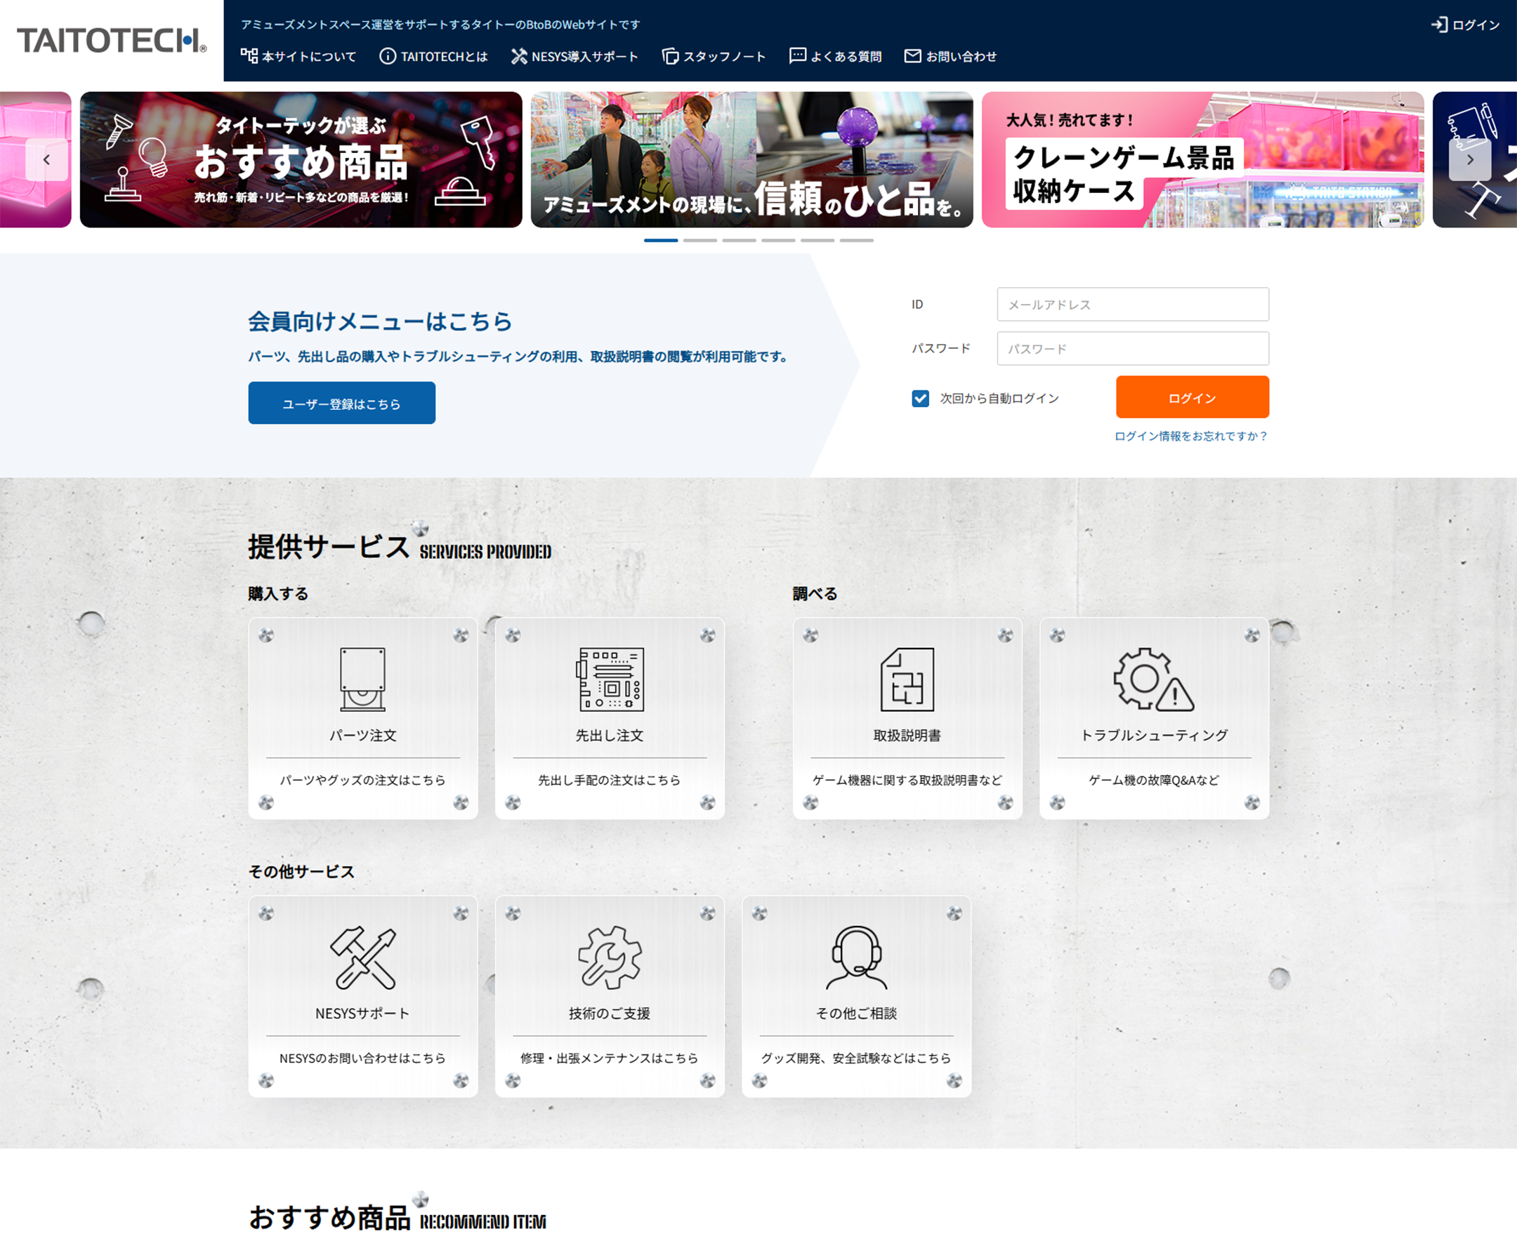Screen dimensions: 1517x1255
Task: Click the その他ご相談 card title
Action: click(857, 1013)
